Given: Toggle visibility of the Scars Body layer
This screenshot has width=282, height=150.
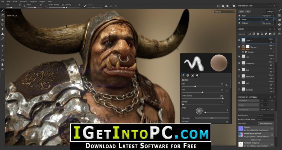Looking at the screenshot, I should click(239, 63).
